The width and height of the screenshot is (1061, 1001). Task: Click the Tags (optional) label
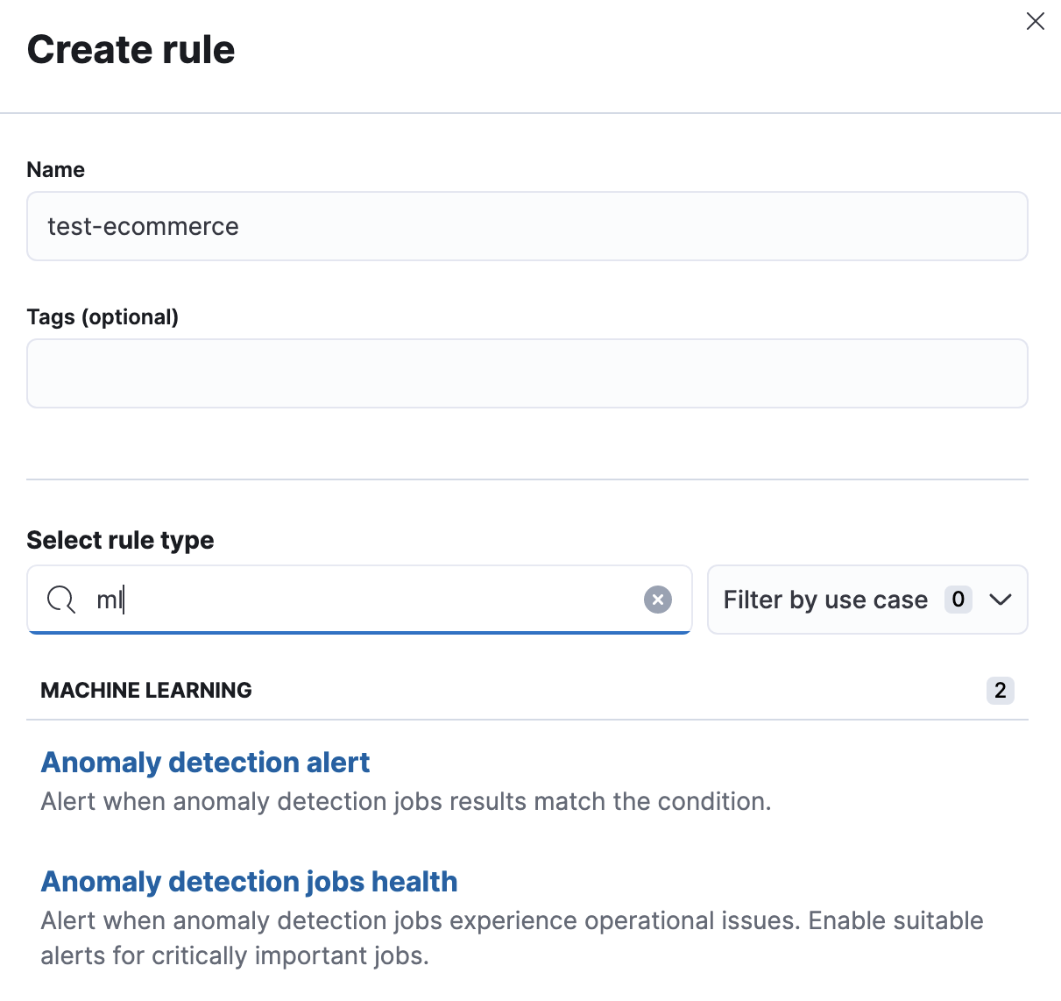103,316
